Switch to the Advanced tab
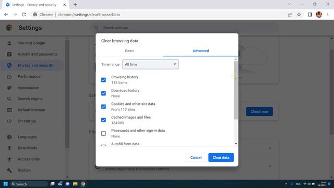The image size is (334, 188). [x=200, y=51]
